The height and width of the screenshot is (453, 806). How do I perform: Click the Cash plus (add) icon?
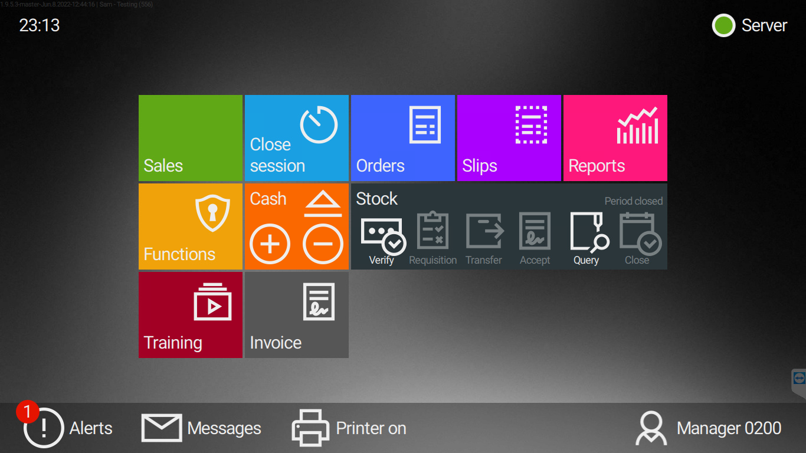pyautogui.click(x=270, y=244)
